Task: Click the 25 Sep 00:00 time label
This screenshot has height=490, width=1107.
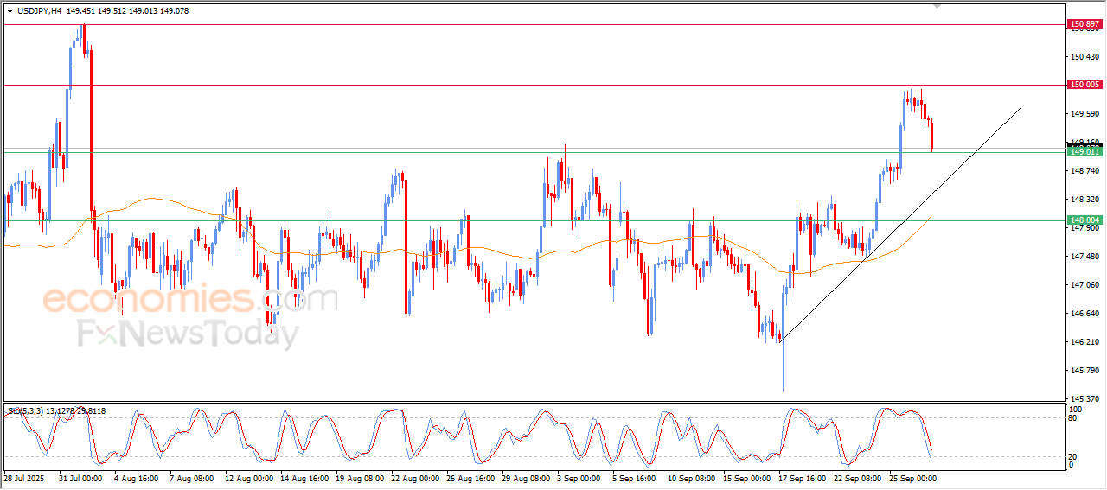Action: [913, 478]
